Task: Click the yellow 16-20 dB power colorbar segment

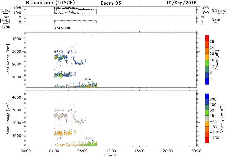Action: 207,57
